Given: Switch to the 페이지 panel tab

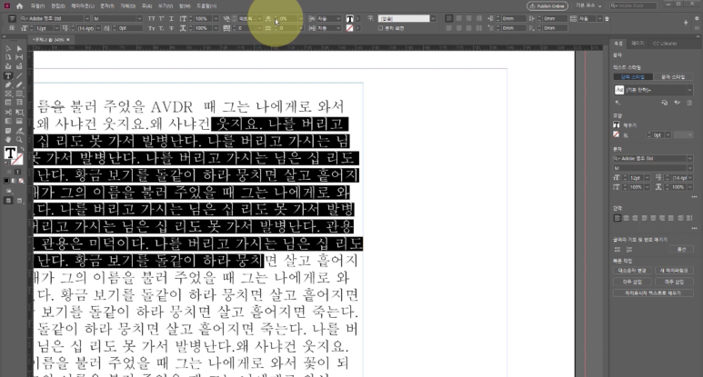Looking at the screenshot, I should tap(638, 44).
